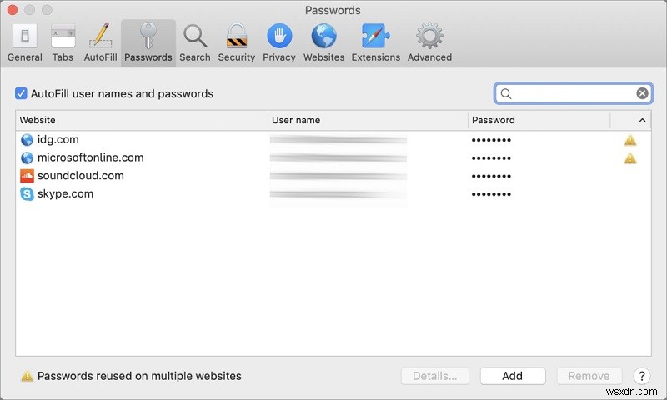Open the Websites globe preferences
The image size is (667, 400).
click(323, 43)
